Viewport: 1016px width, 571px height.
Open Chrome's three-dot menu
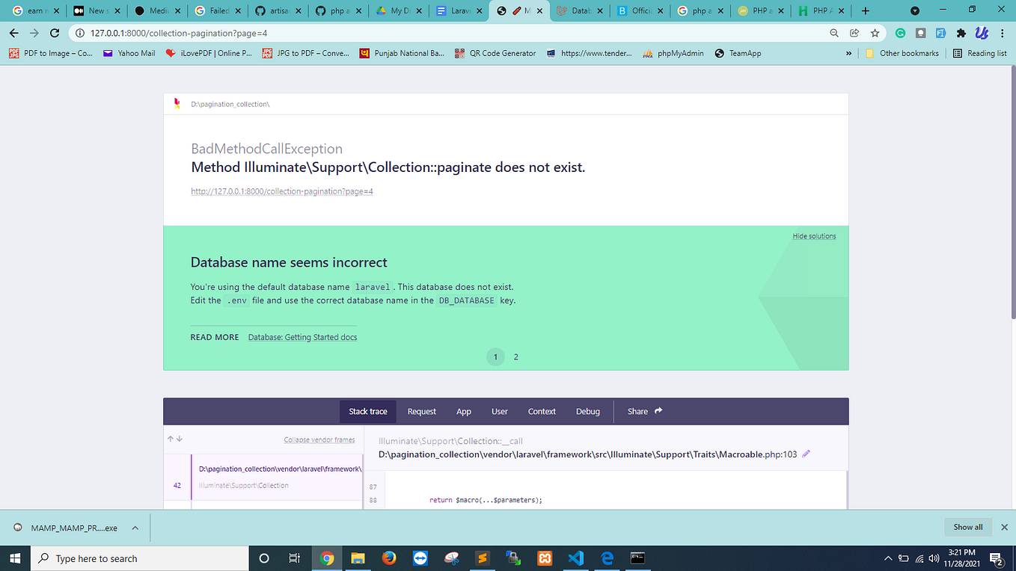point(1002,32)
